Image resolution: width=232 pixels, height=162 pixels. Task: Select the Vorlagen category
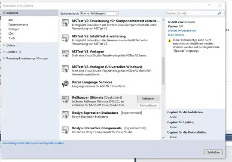click(x=14, y=29)
